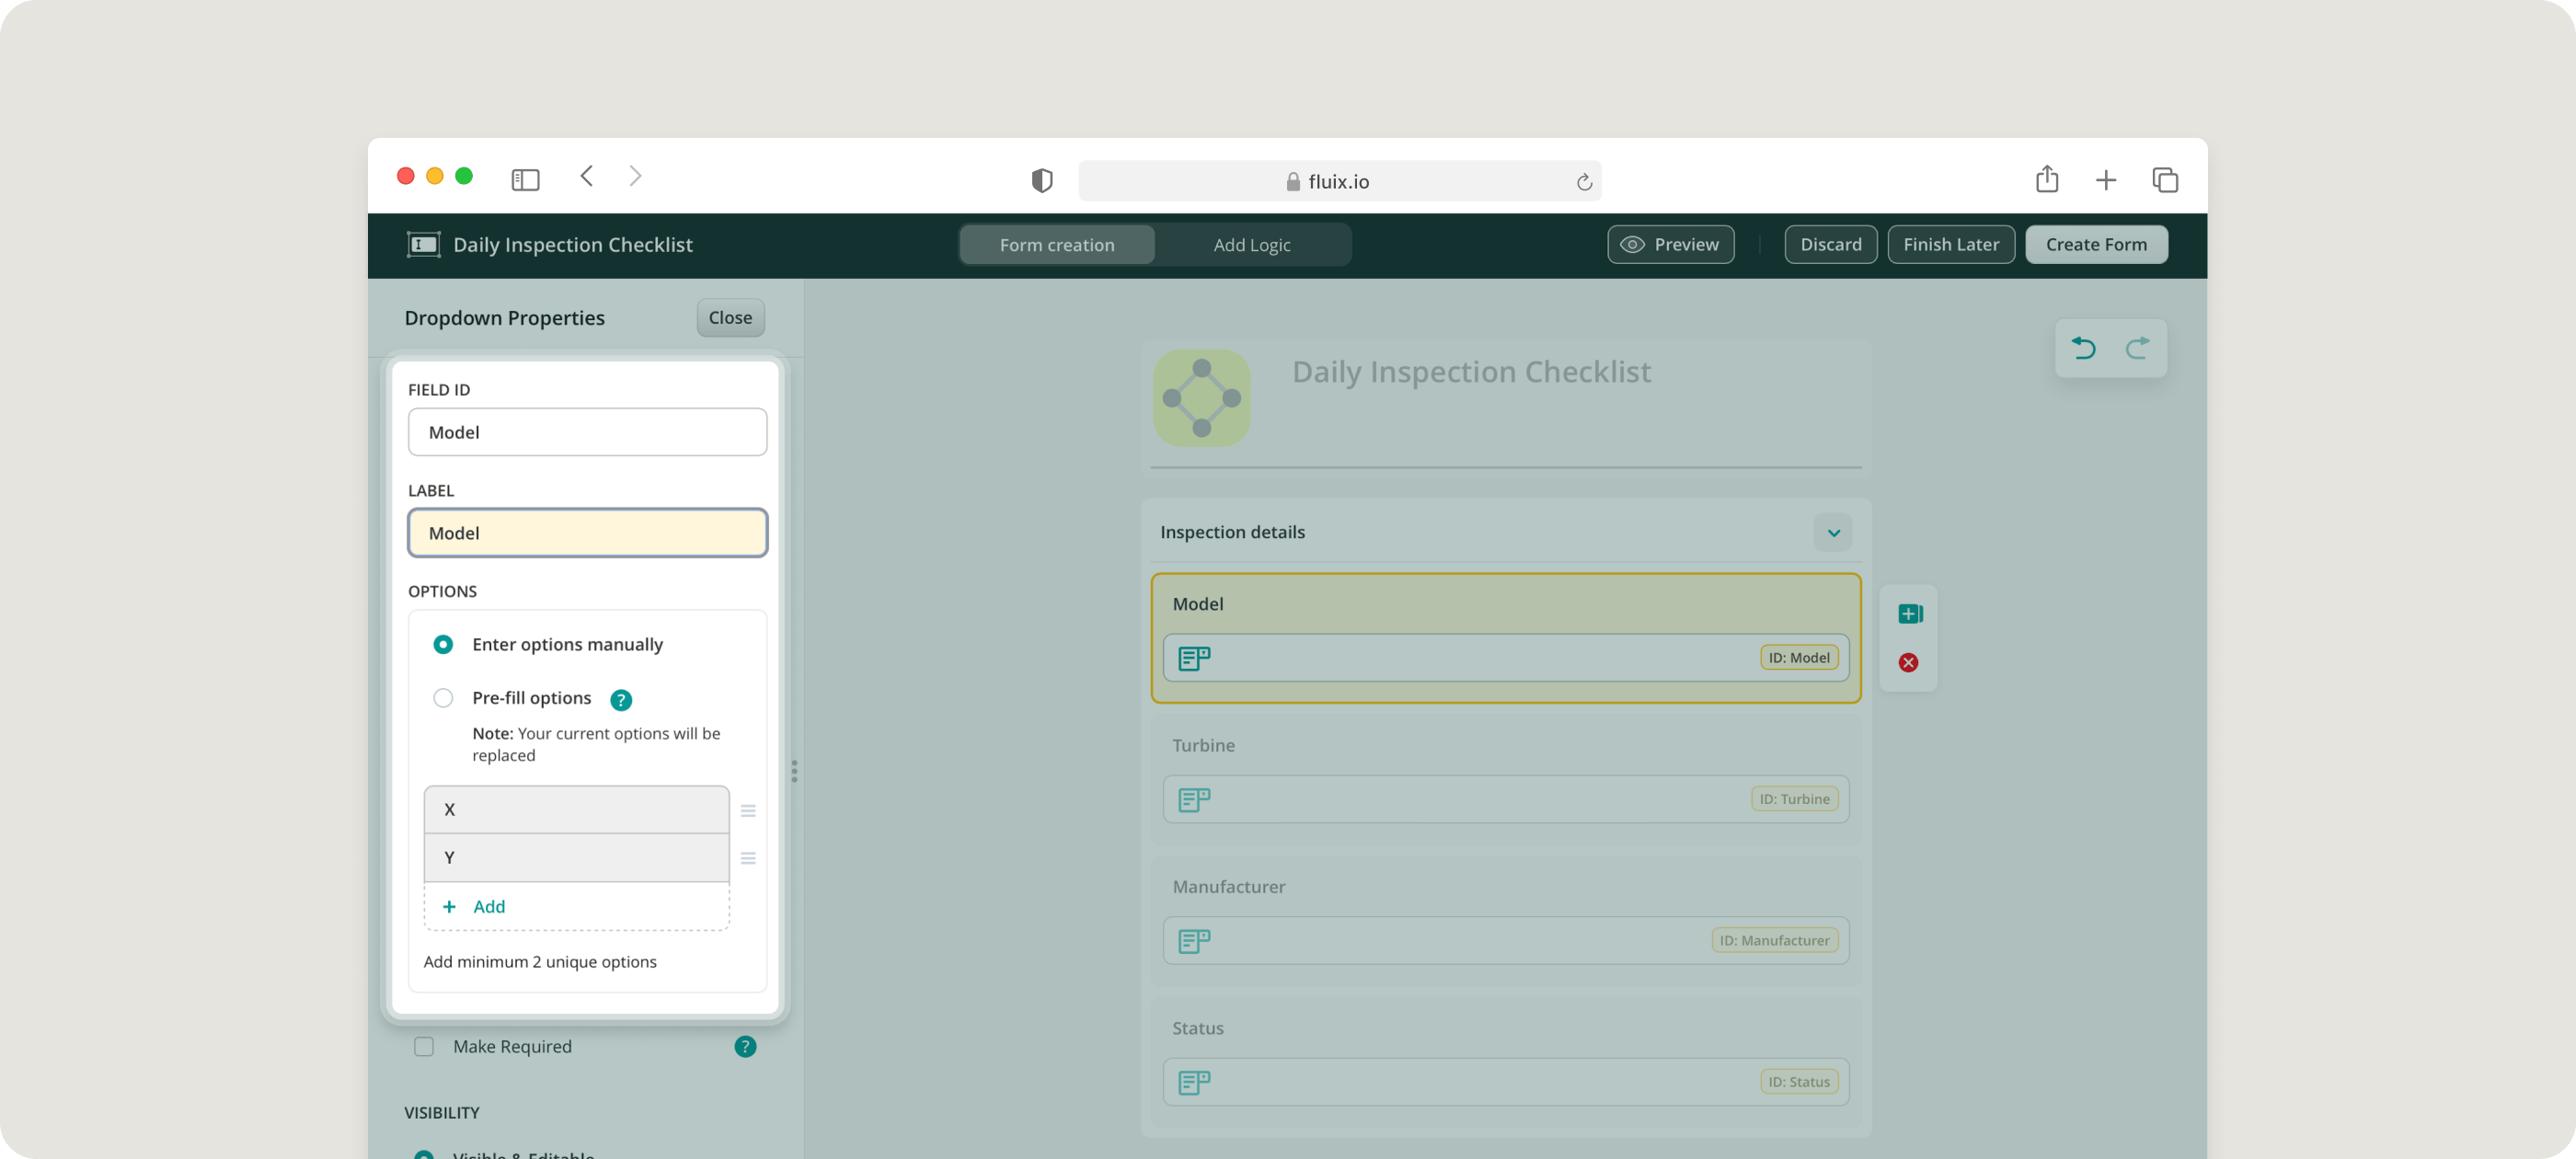
Task: Click the red delete field icon
Action: (1908, 662)
